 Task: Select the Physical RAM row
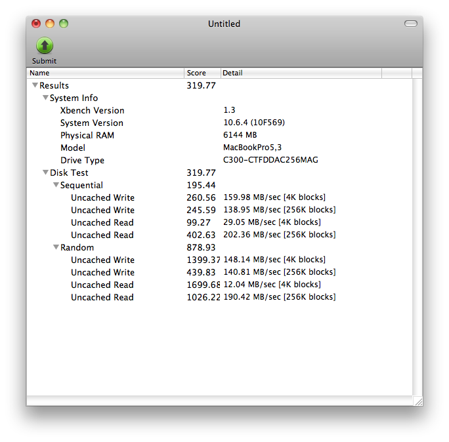220,135
